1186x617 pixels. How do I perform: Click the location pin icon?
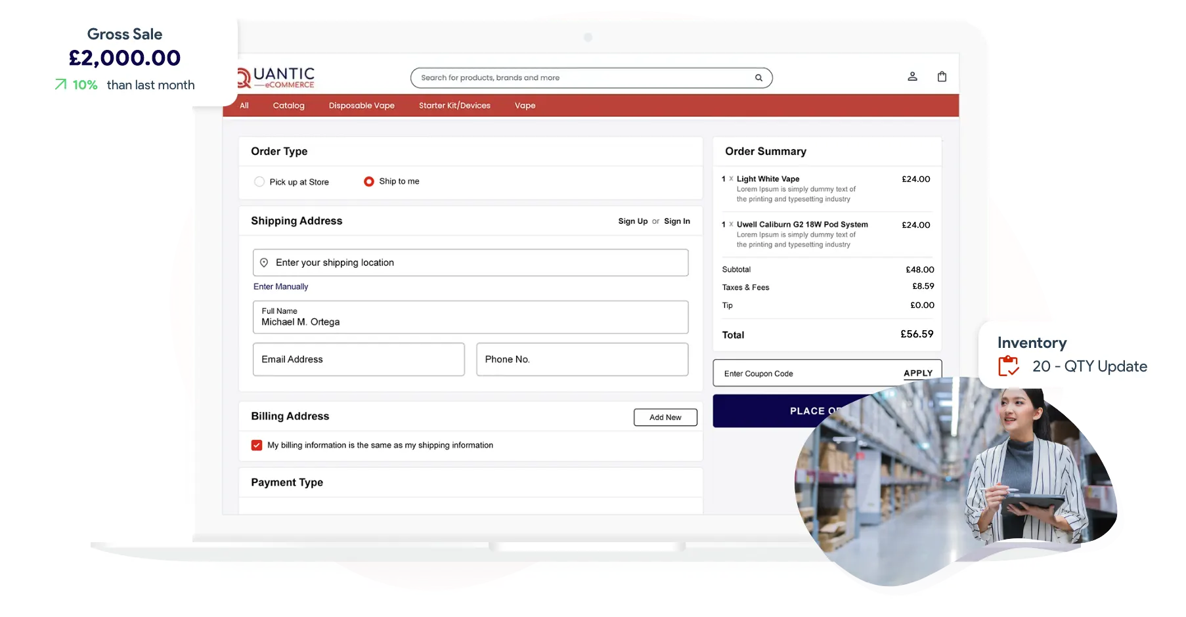pos(264,263)
